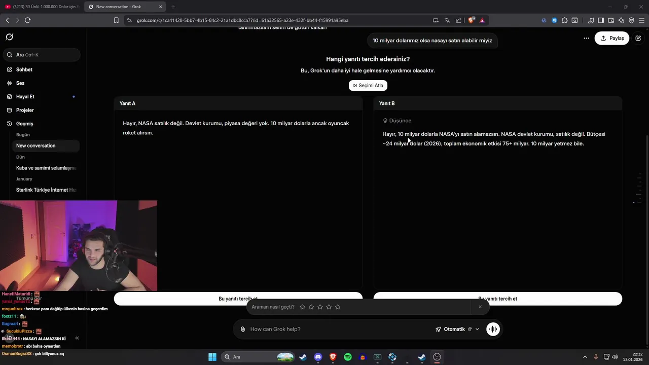Click the Yanıt A response text
Screen dimensions: 649x365
tap(236, 128)
